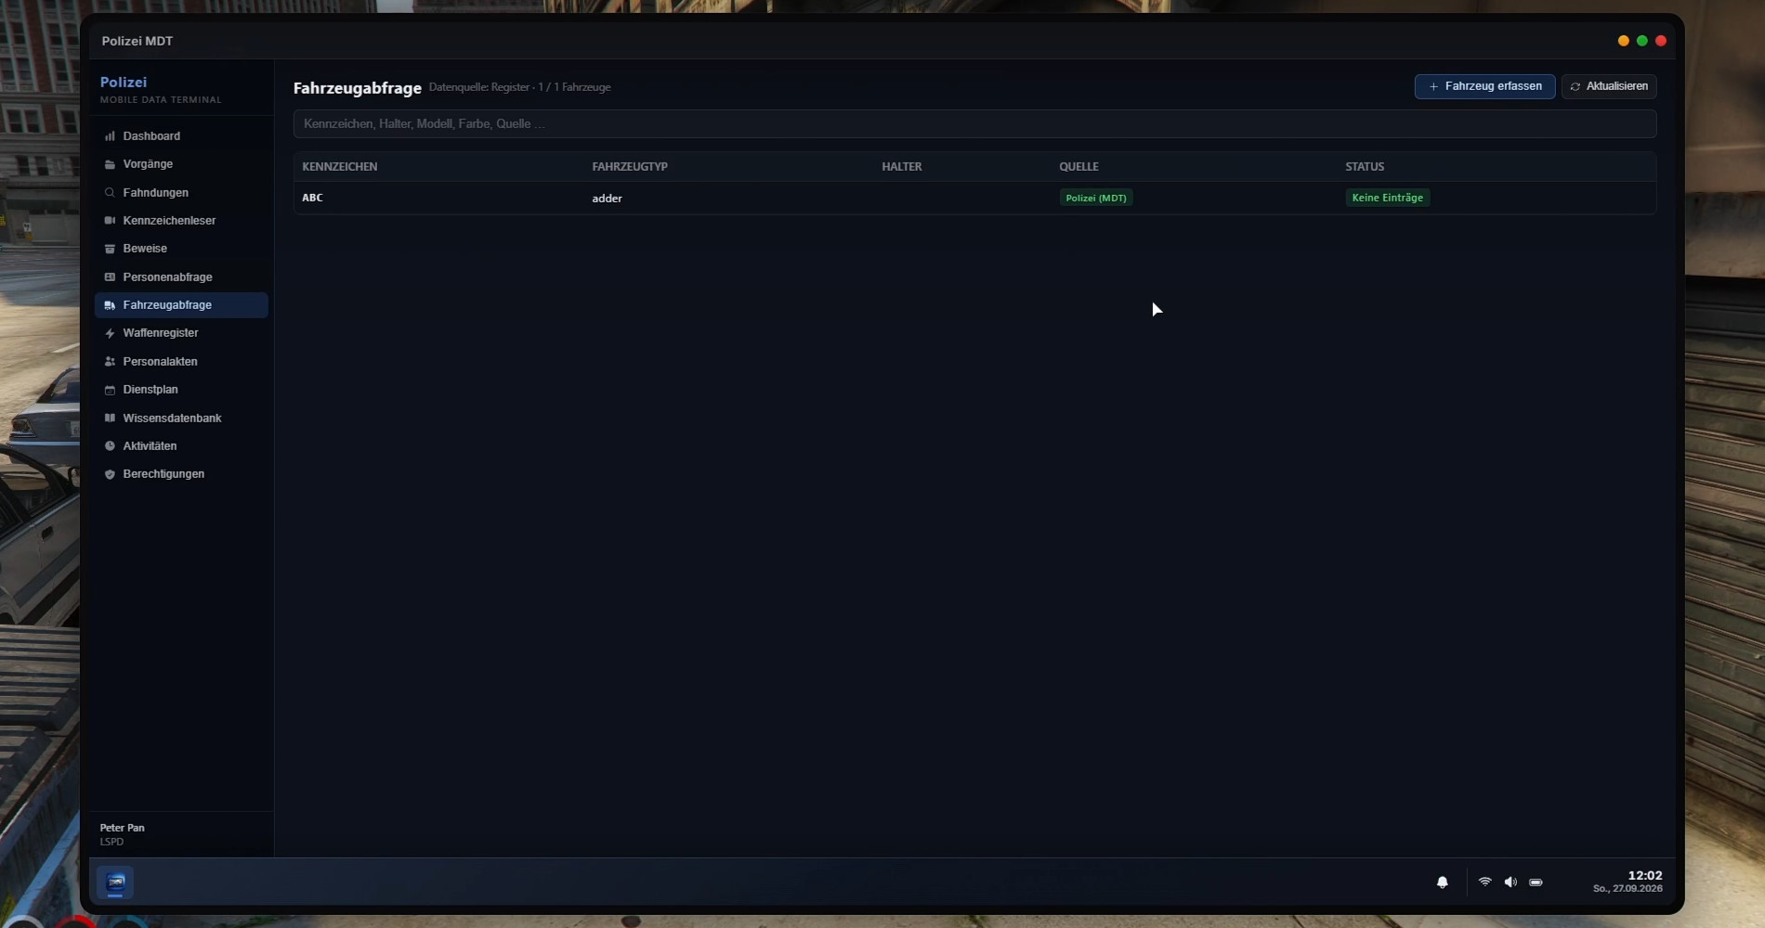Open the notifications bell in the taskbar
Image resolution: width=1765 pixels, height=928 pixels.
1442,883
